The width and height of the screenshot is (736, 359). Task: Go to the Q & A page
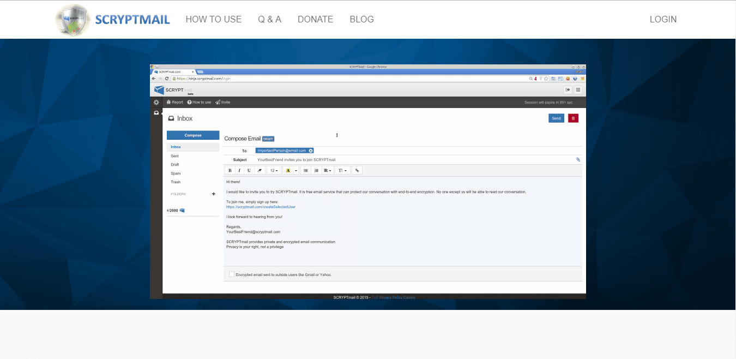point(269,19)
